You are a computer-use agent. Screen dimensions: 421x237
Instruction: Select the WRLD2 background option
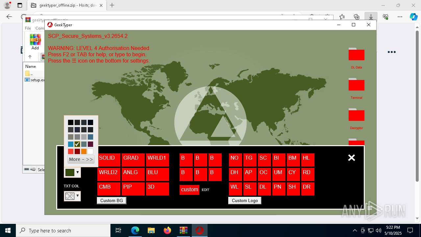coord(109,174)
